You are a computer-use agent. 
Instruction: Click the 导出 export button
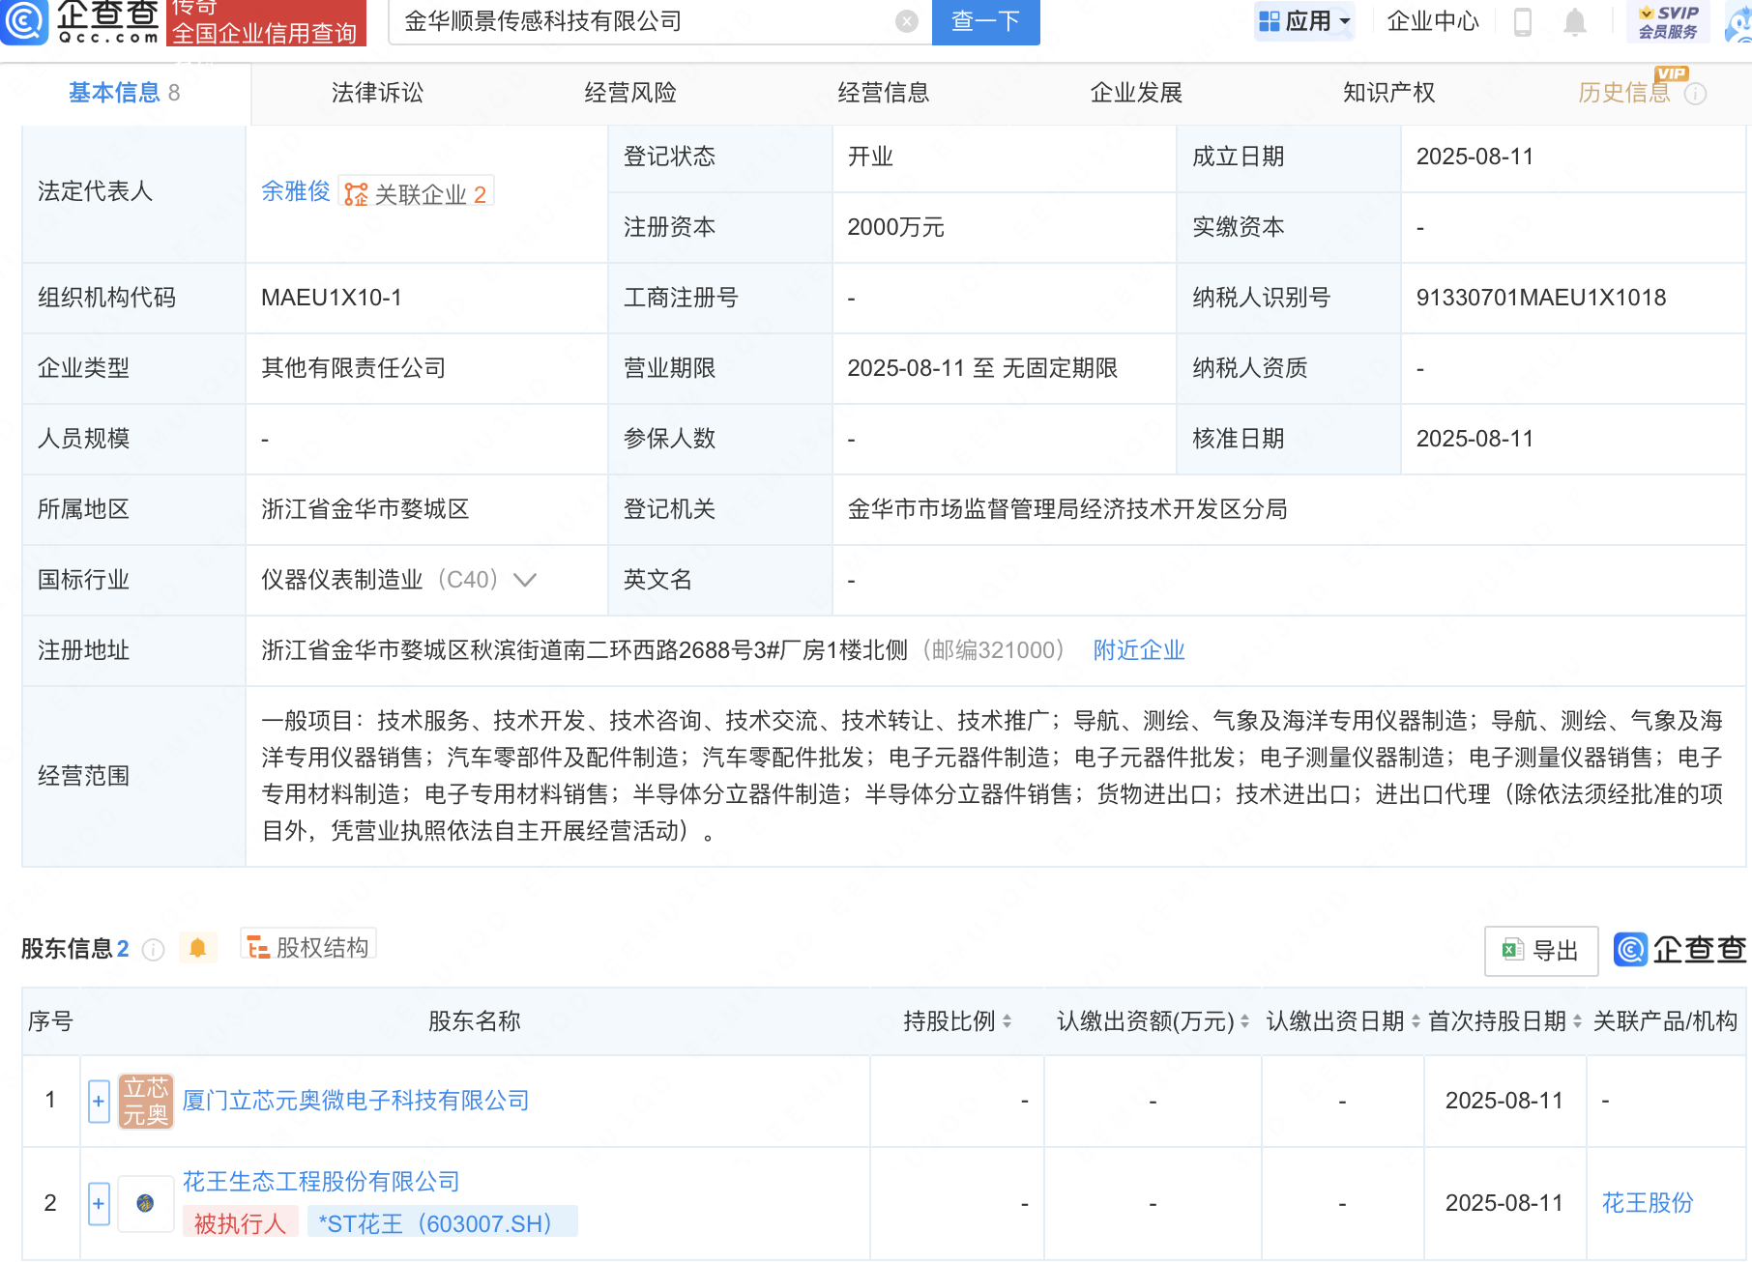pos(1541,951)
